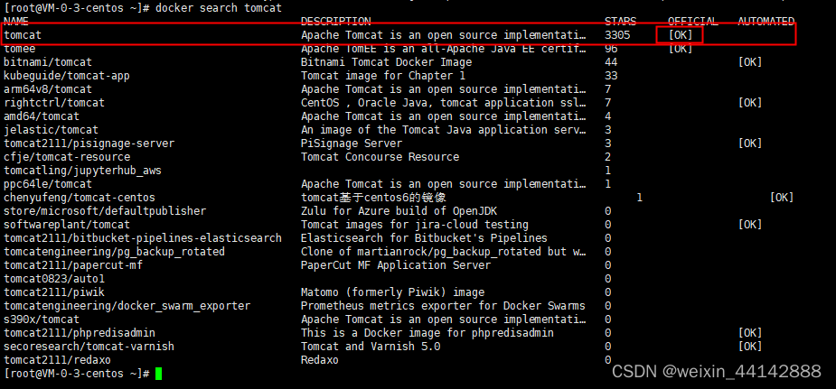Click the STARS column header
The image size is (836, 389).
click(x=621, y=22)
